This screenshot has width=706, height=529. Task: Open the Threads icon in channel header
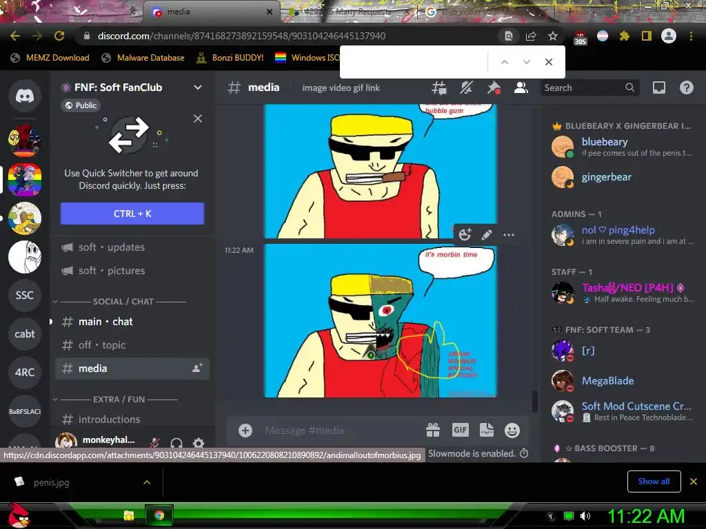pyautogui.click(x=438, y=87)
